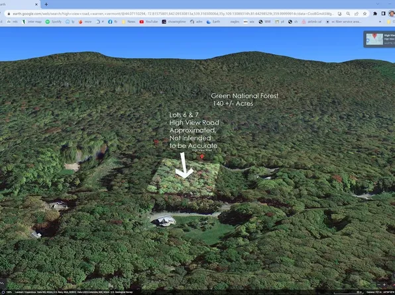This screenshot has width=395, height=295.
Task: Click the Camera altitude readout
Action: coord(374,292)
